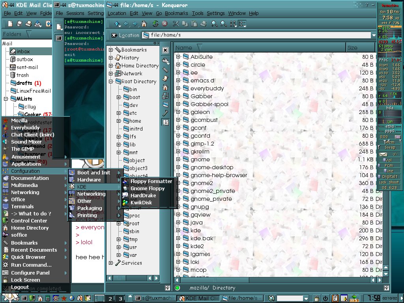The height and width of the screenshot is (303, 404).
Task: Click the globe browser launcher in panel
Action: pos(72,298)
